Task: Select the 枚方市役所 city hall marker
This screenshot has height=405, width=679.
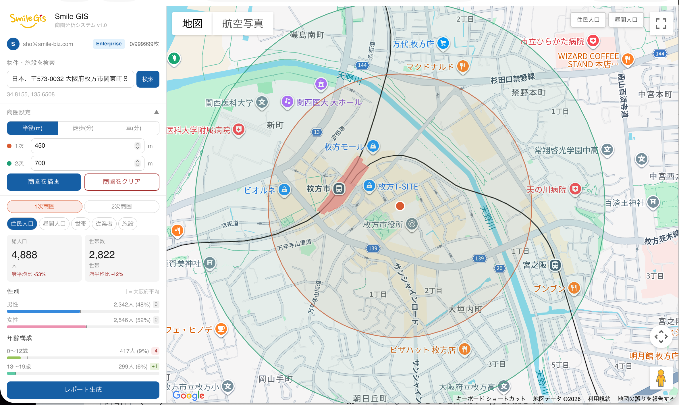Action: [x=412, y=223]
